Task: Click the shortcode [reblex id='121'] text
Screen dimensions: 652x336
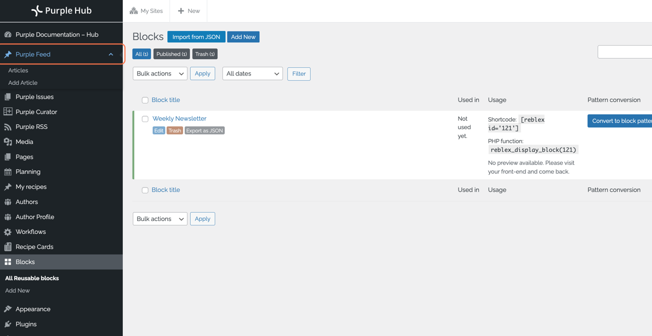Action: click(x=516, y=124)
